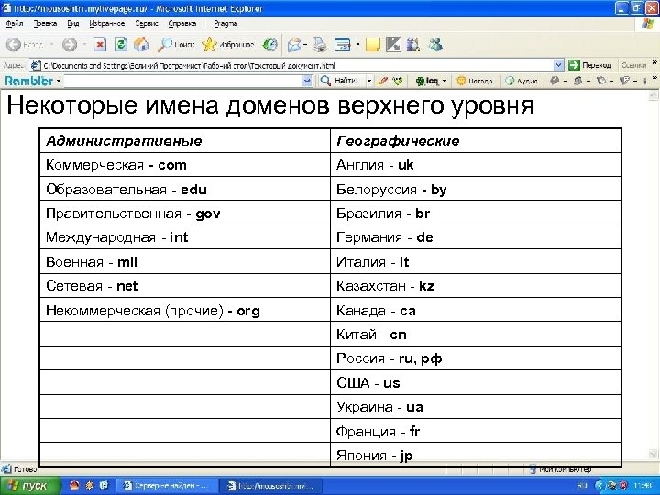This screenshot has height=495, width=660.
Task: Click the пуск Start button
Action: click(29, 486)
